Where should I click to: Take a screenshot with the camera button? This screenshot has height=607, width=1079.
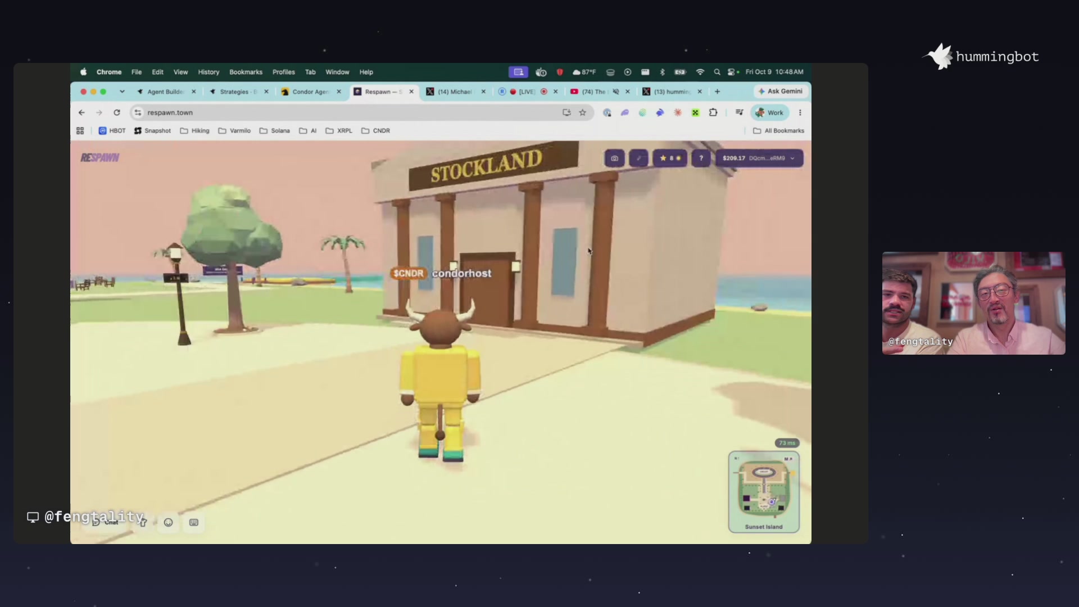click(614, 158)
